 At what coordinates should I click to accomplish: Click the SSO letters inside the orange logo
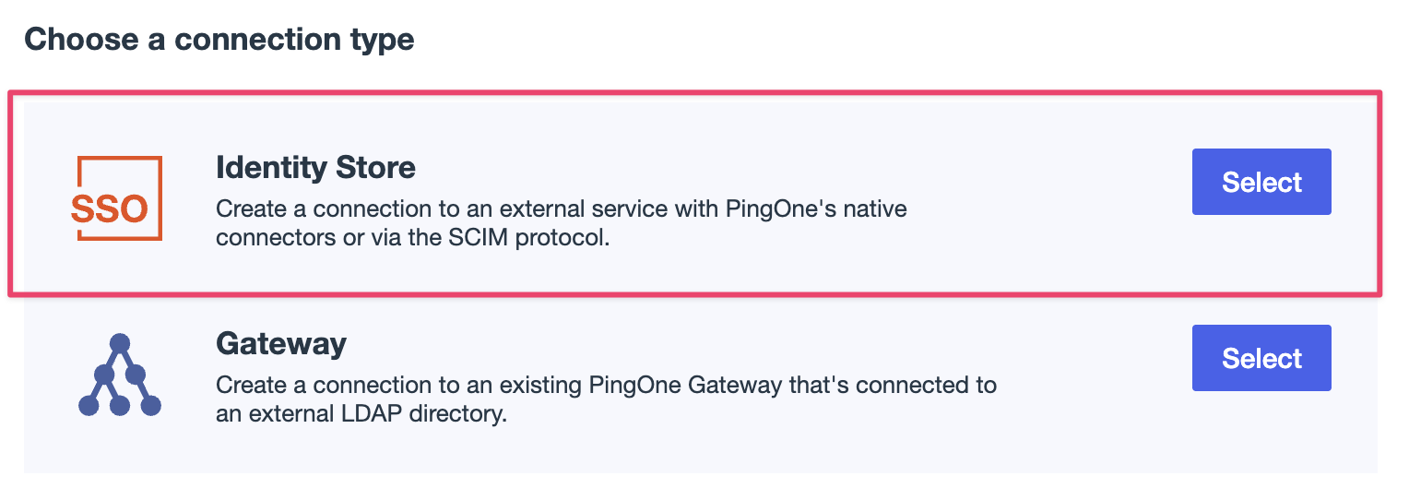[109, 210]
